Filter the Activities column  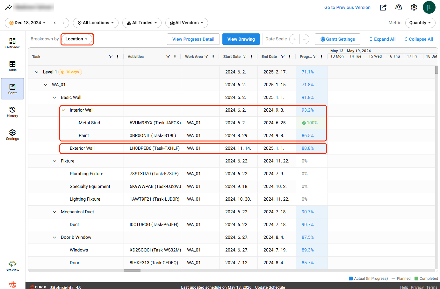click(168, 57)
